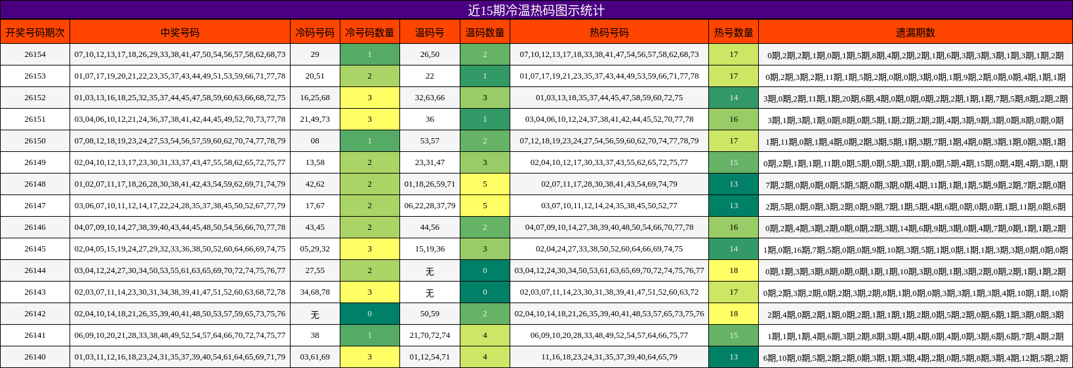
Task: Select the 中奖号码 column header
Action: pyautogui.click(x=180, y=32)
